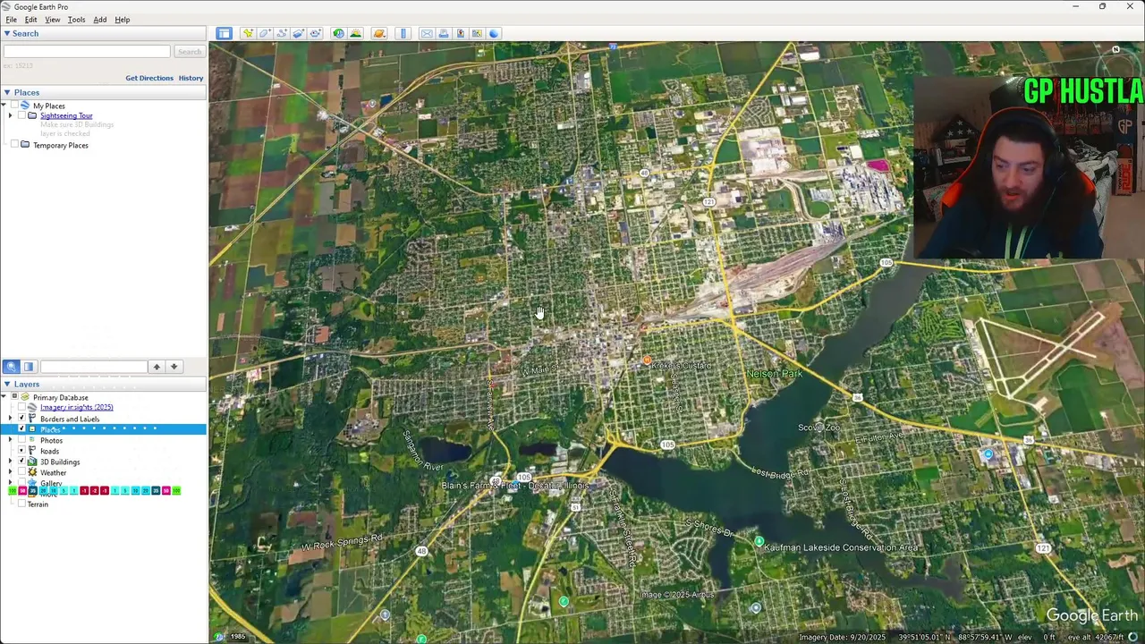Click the north compass indicator
This screenshot has width=1145, height=644.
pos(1116,50)
